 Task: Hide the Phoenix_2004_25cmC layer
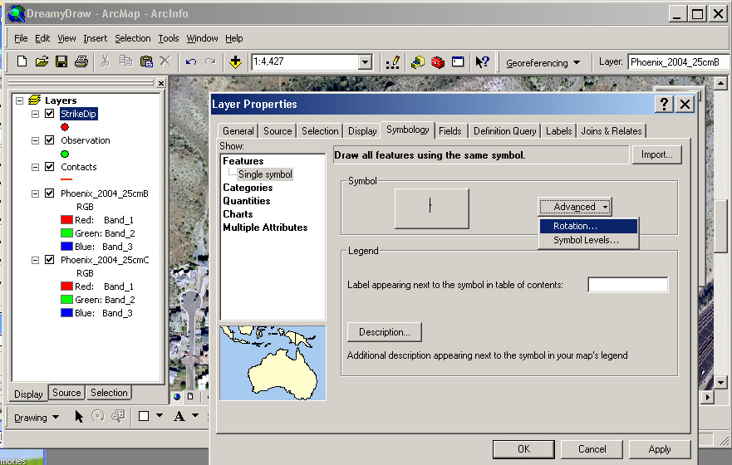[x=50, y=260]
